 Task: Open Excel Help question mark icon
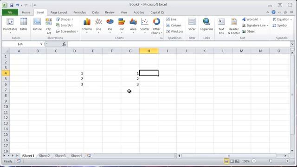[273, 12]
